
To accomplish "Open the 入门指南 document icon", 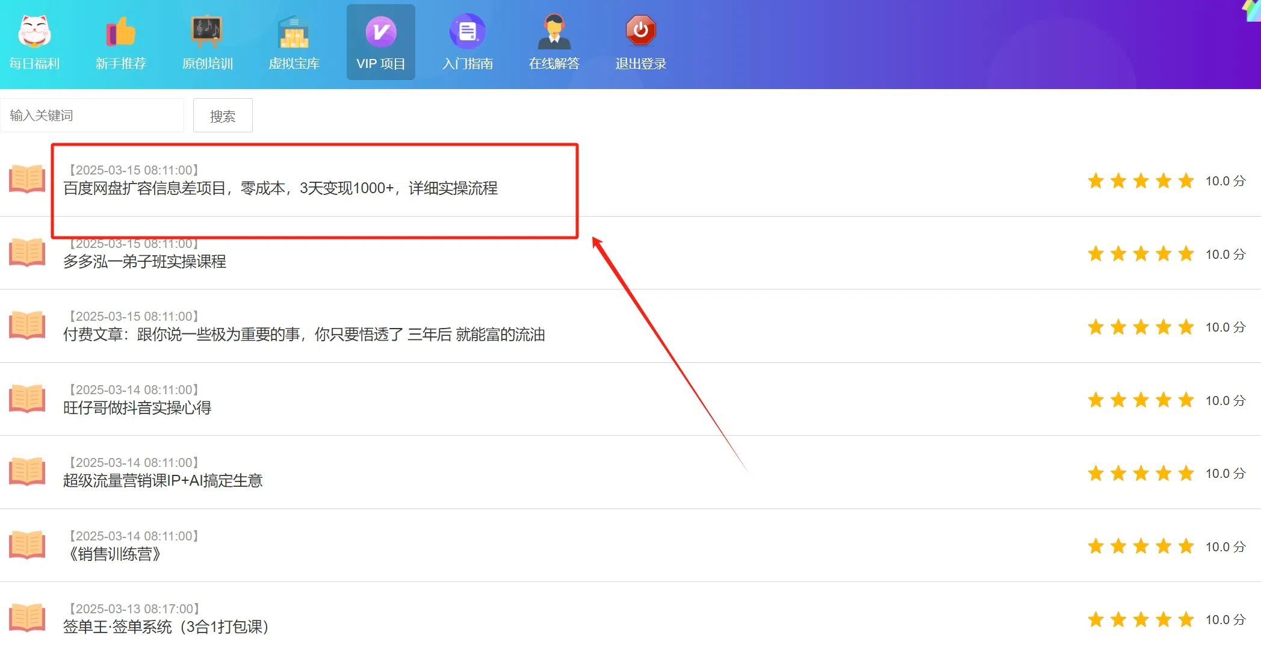I will pyautogui.click(x=467, y=31).
